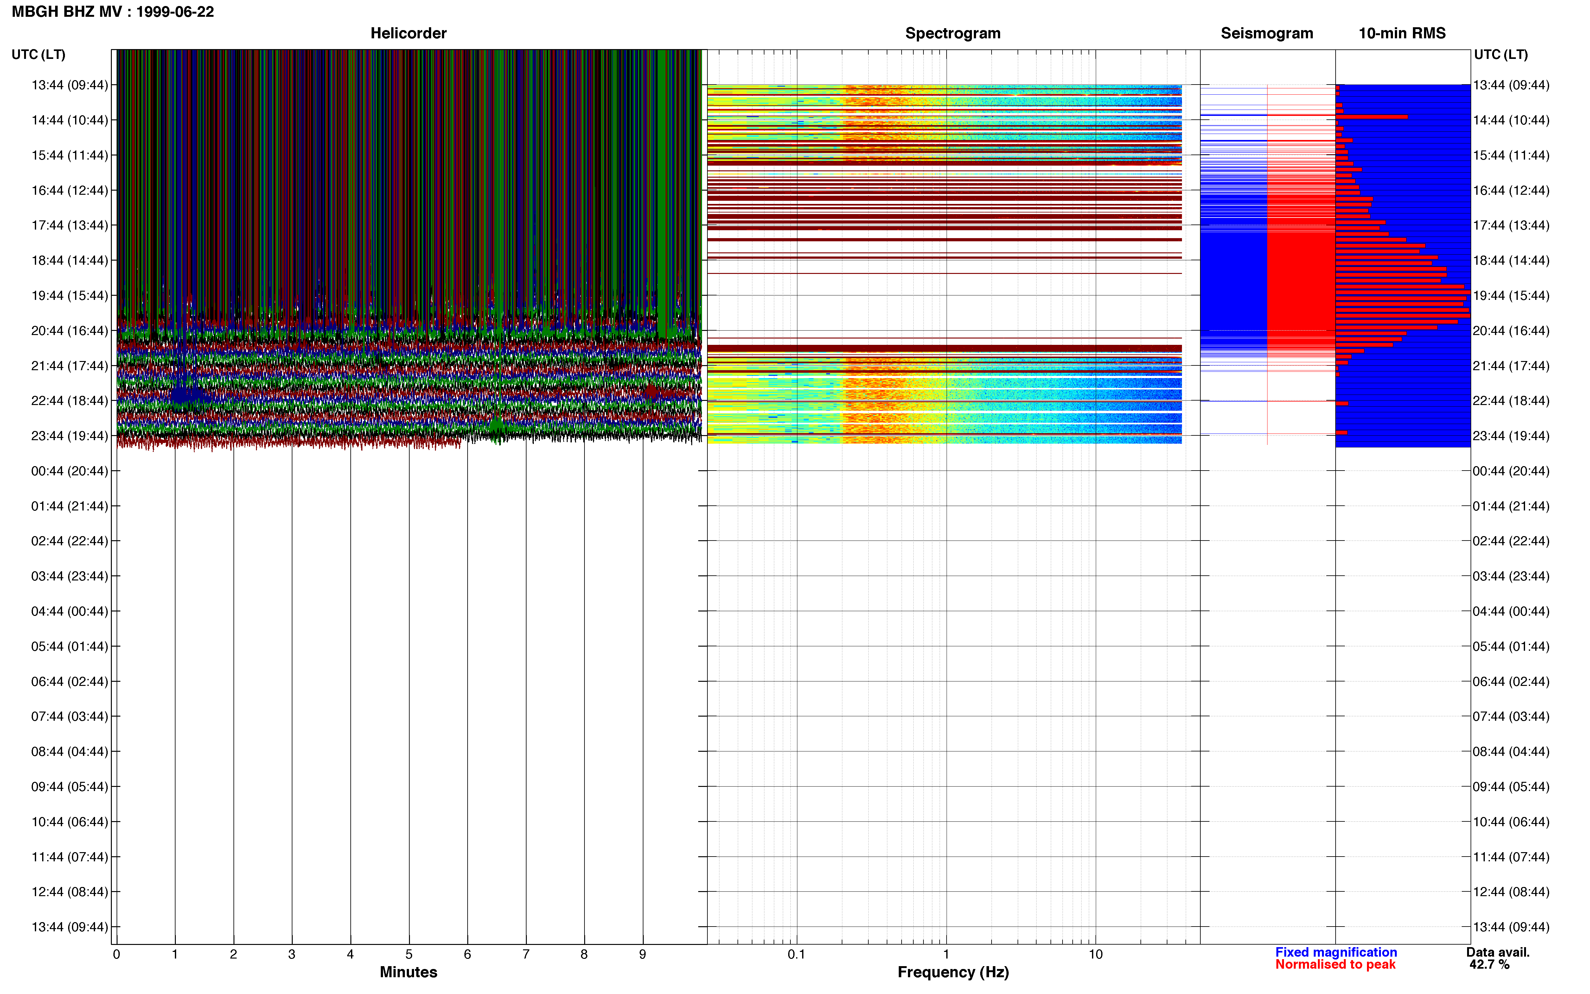Click the left axis label 09:44 (05:44)
Screen dimensions: 1590x994
[x=70, y=786]
